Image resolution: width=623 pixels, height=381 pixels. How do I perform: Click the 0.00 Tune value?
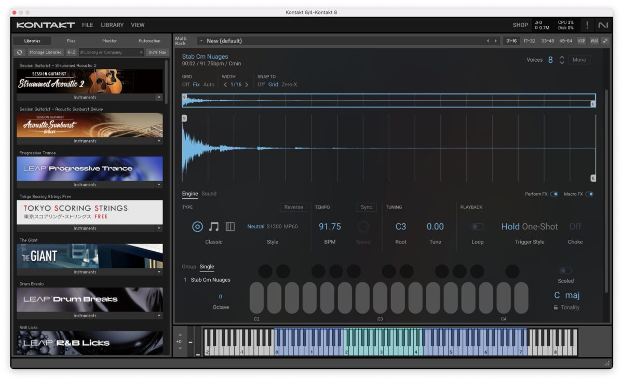[x=435, y=226]
